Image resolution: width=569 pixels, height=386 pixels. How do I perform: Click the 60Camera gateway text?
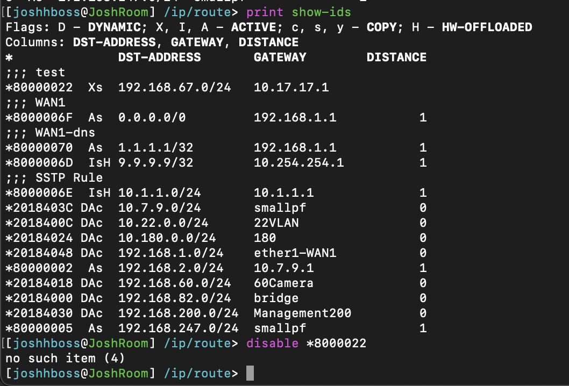click(x=284, y=283)
